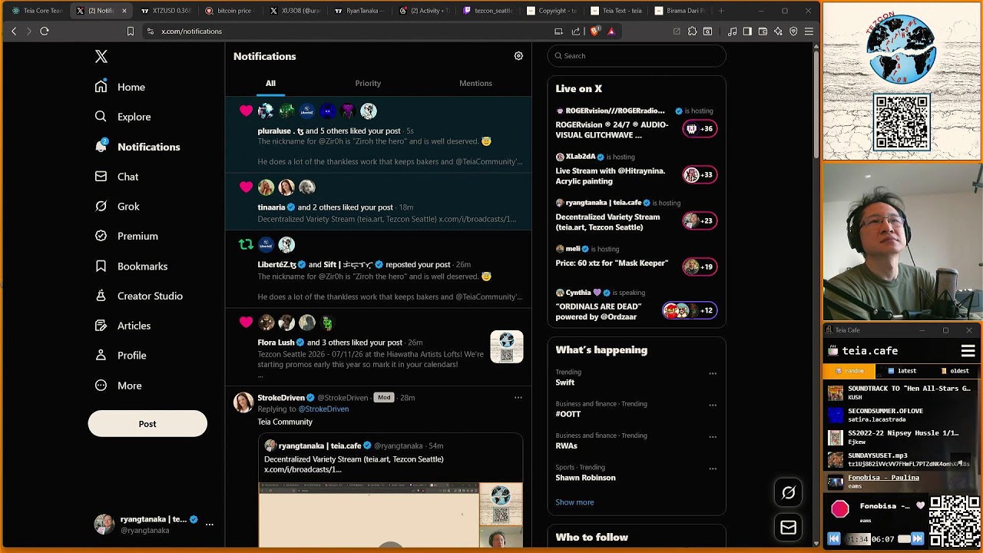
Task: Open Bookmarks in the sidebar
Action: pyautogui.click(x=131, y=266)
